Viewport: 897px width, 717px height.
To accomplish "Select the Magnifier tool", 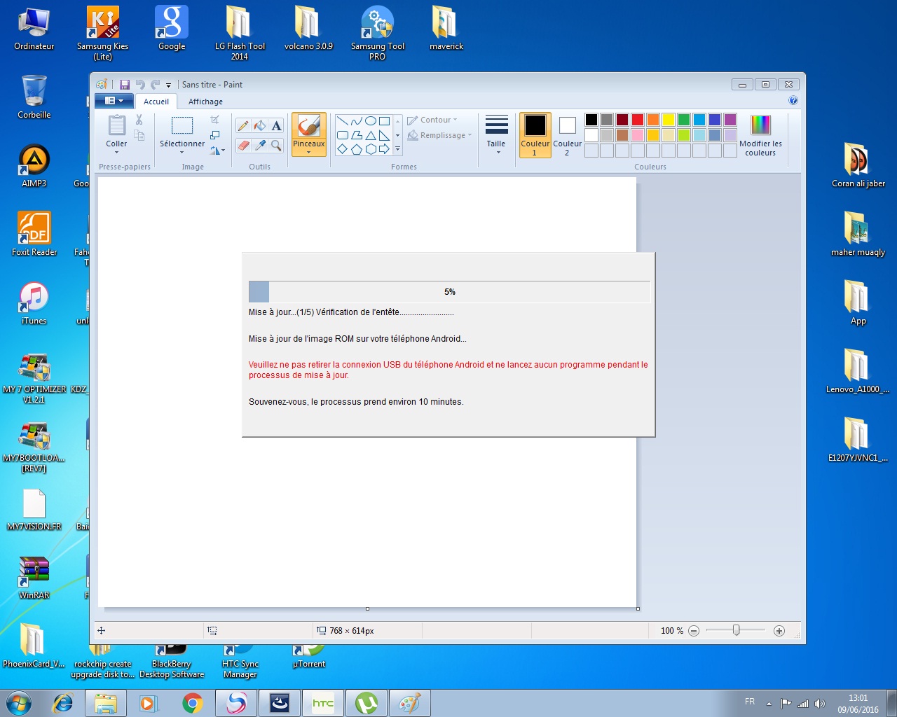I will point(277,146).
